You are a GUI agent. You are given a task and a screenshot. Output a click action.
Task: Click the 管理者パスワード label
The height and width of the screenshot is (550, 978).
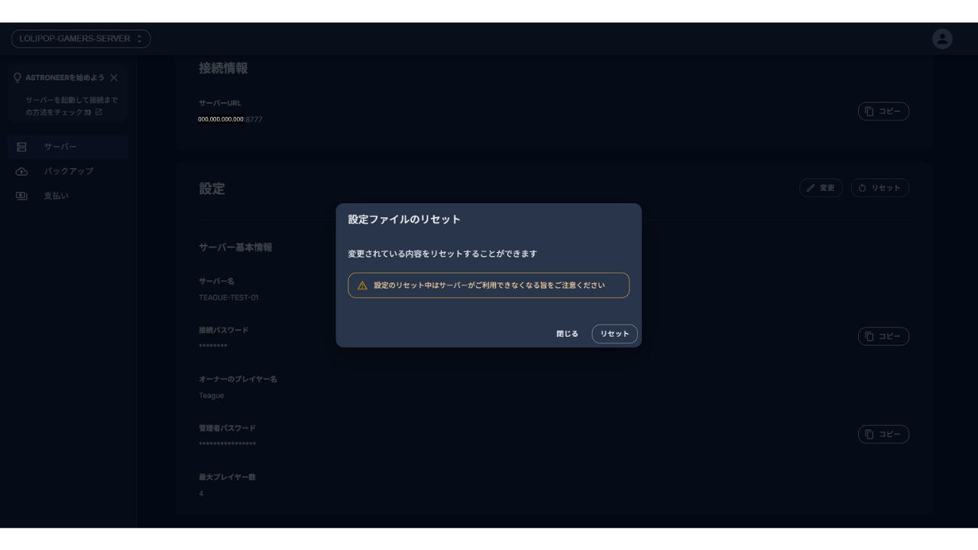point(227,429)
